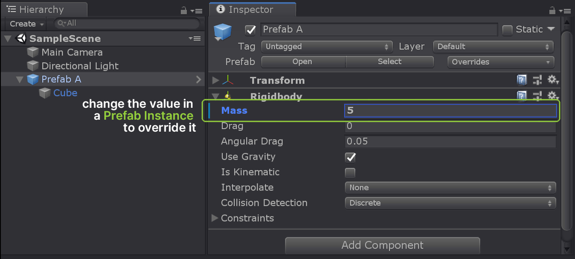Open the Transform preset sliders icon

point(538,80)
